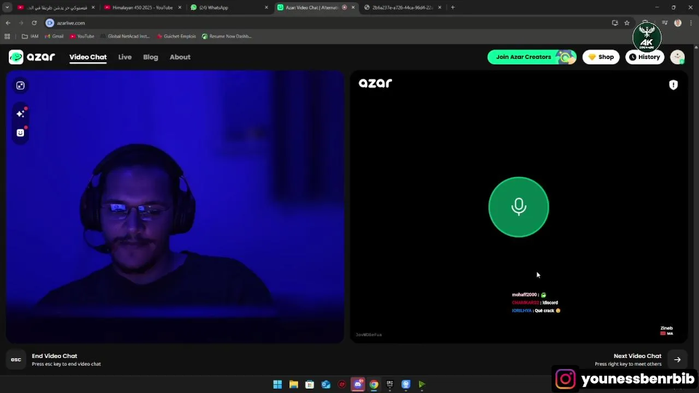This screenshot has width=699, height=393.
Task: Switch to the 2b6a237e tab
Action: pyautogui.click(x=402, y=8)
